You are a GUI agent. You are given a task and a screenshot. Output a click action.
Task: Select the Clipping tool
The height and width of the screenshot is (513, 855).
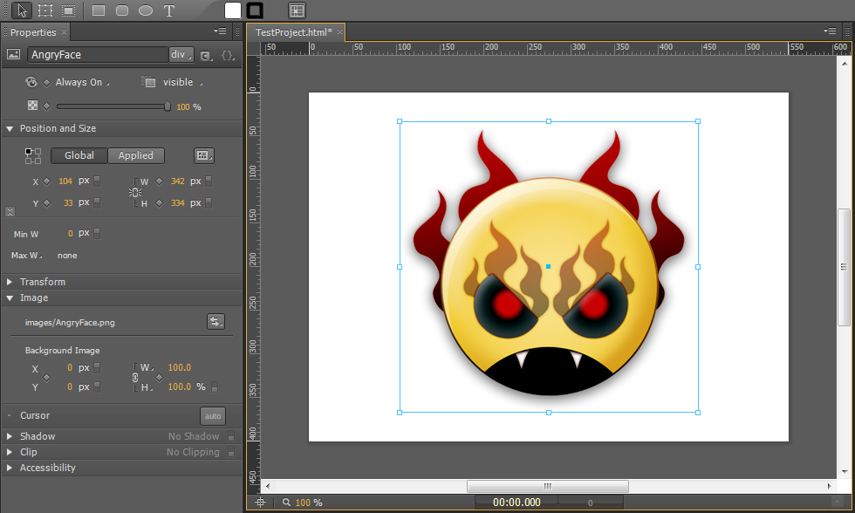(69, 10)
